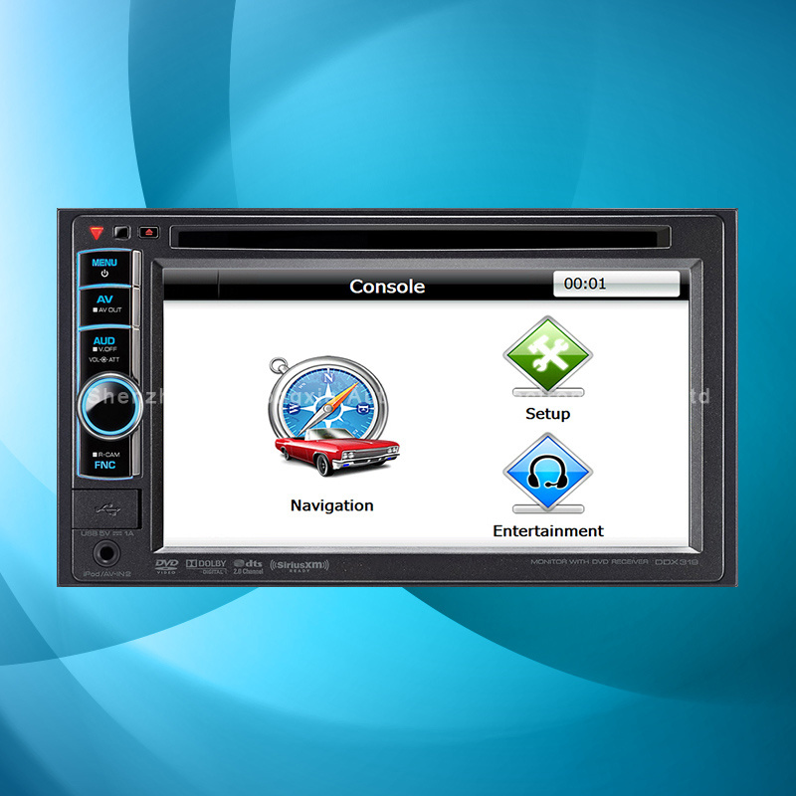Click the red triangle indicator button
This screenshot has height=796, width=796.
tap(97, 233)
